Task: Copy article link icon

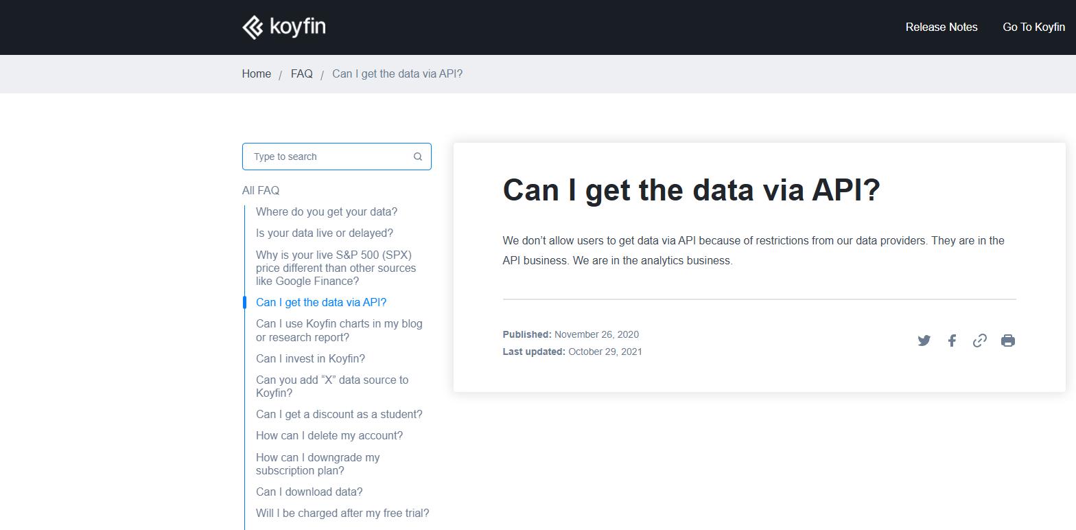Action: [980, 341]
